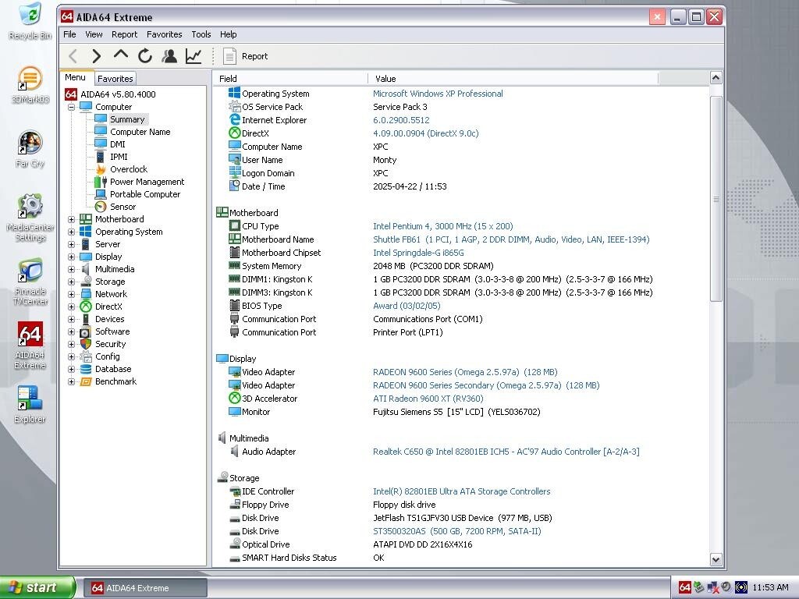Screen dimensions: 799x599
Task: Open the DMI tree item
Action: click(118, 144)
